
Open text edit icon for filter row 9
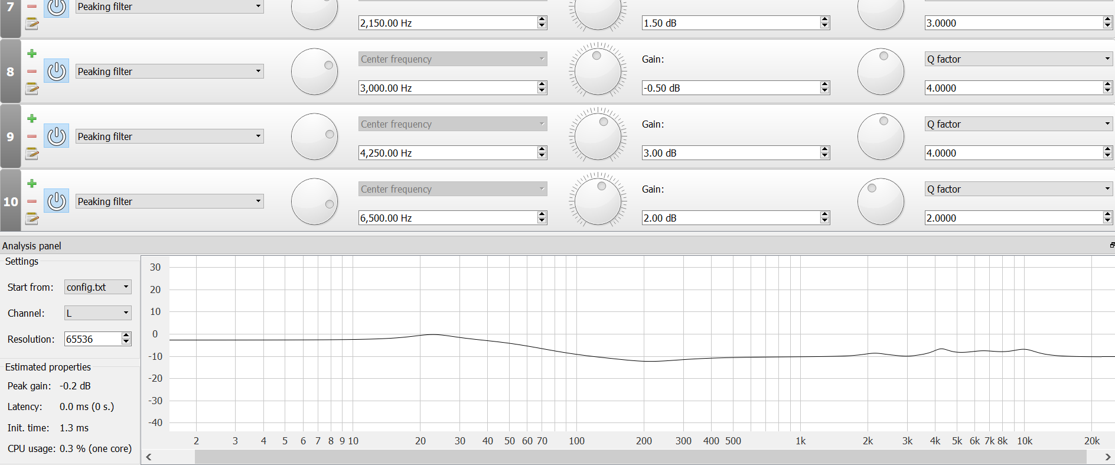[x=32, y=154]
